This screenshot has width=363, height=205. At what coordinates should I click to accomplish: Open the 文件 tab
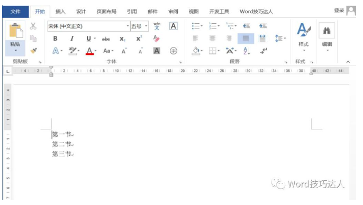15,12
